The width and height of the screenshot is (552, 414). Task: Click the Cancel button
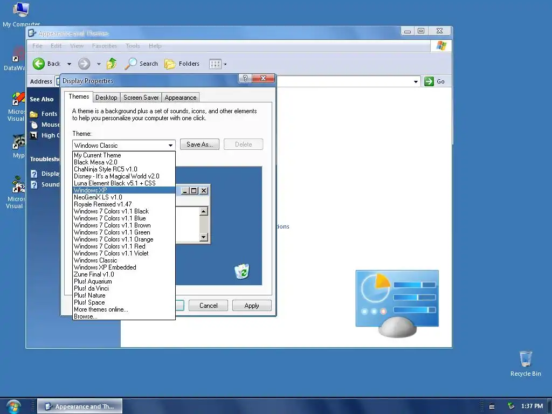209,306
